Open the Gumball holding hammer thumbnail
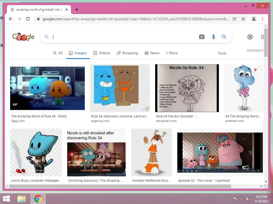Image resolution: width=273 pixels, height=204 pixels. tap(36, 152)
